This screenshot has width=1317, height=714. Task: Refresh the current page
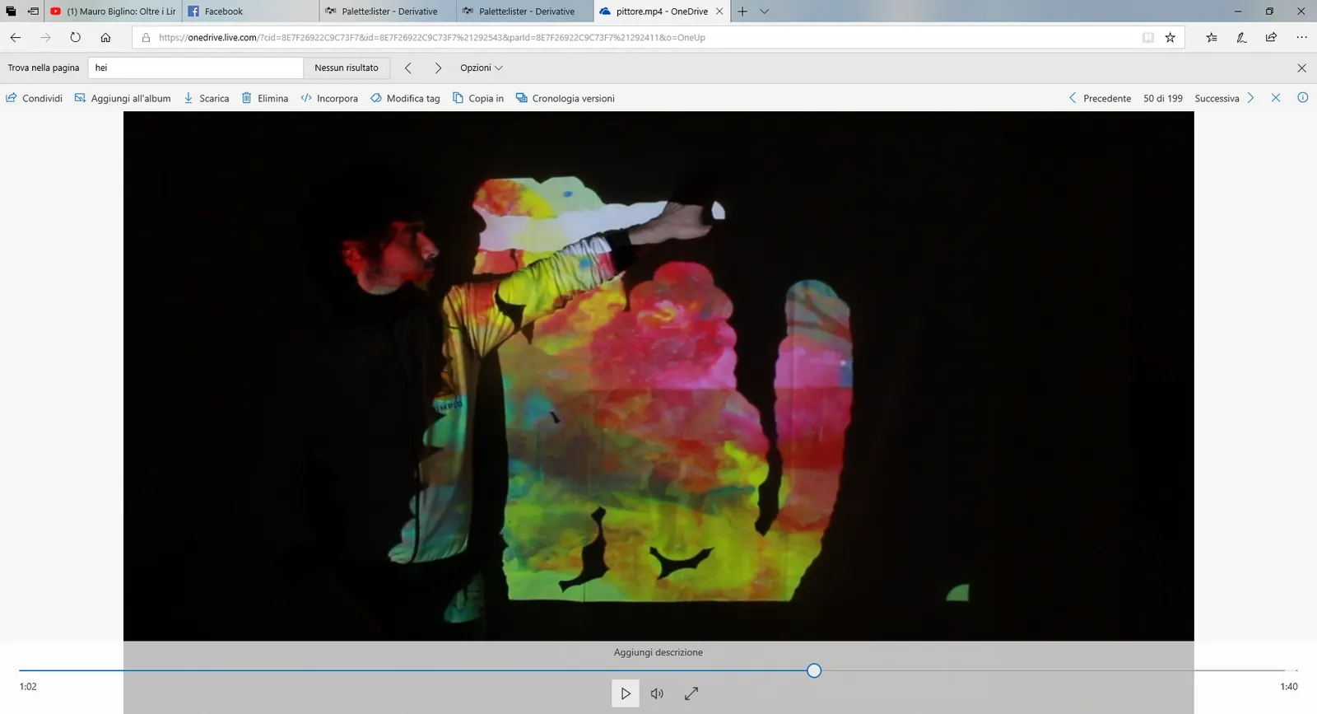click(x=75, y=37)
